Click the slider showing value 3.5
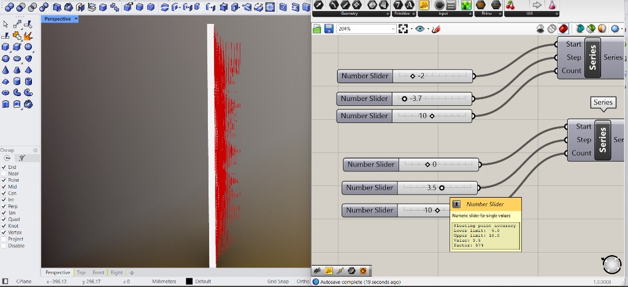This screenshot has width=628, height=287. click(410, 187)
